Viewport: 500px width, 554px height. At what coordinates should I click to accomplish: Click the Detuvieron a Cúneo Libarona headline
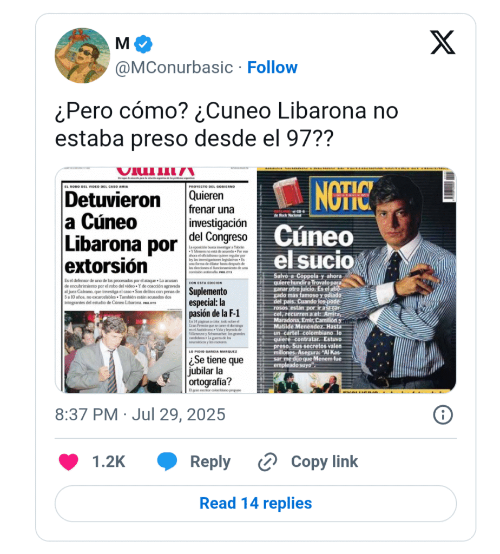121,233
